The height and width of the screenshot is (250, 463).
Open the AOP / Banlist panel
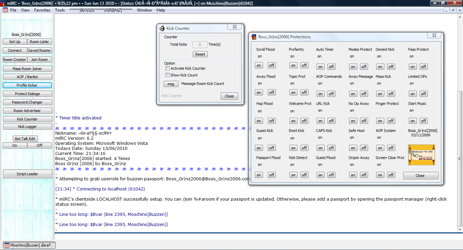pyautogui.click(x=27, y=77)
